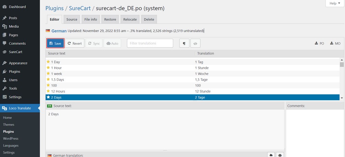Open SureCart in the sidebar
This screenshot has height=157, width=345.
(x=15, y=52)
